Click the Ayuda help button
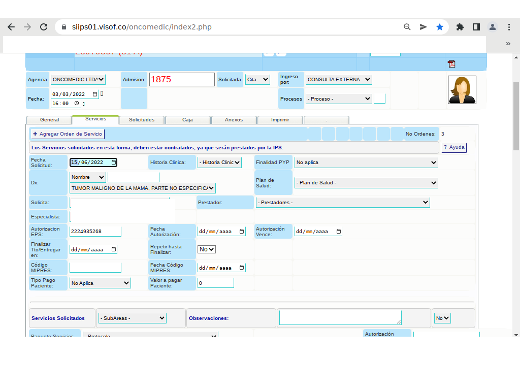This screenshot has width=520, height=390. click(x=453, y=147)
